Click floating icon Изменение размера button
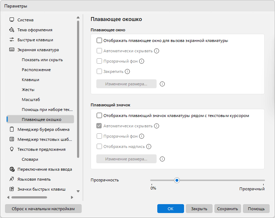Screen dimensions: 275x218 126,159
